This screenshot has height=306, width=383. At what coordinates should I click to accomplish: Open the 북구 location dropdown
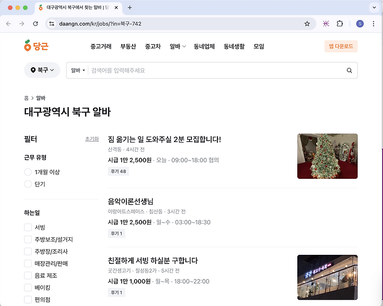[x=42, y=70]
